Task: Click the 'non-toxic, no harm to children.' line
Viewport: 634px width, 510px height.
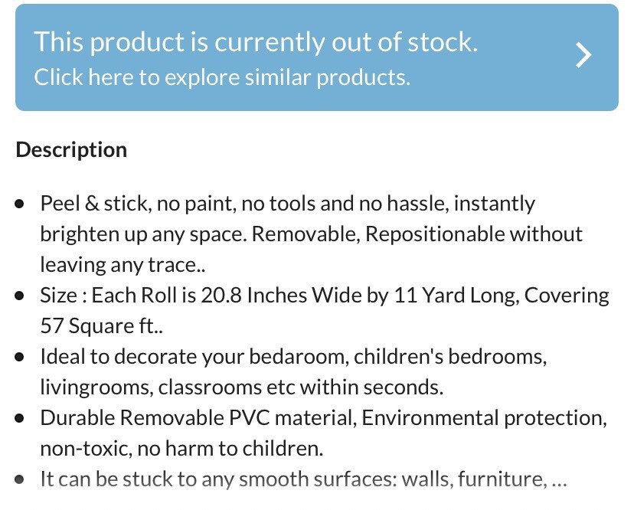Action: point(181,449)
